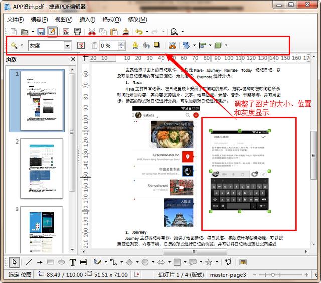Expand the Connector tool dropdown arrow

(121, 262)
